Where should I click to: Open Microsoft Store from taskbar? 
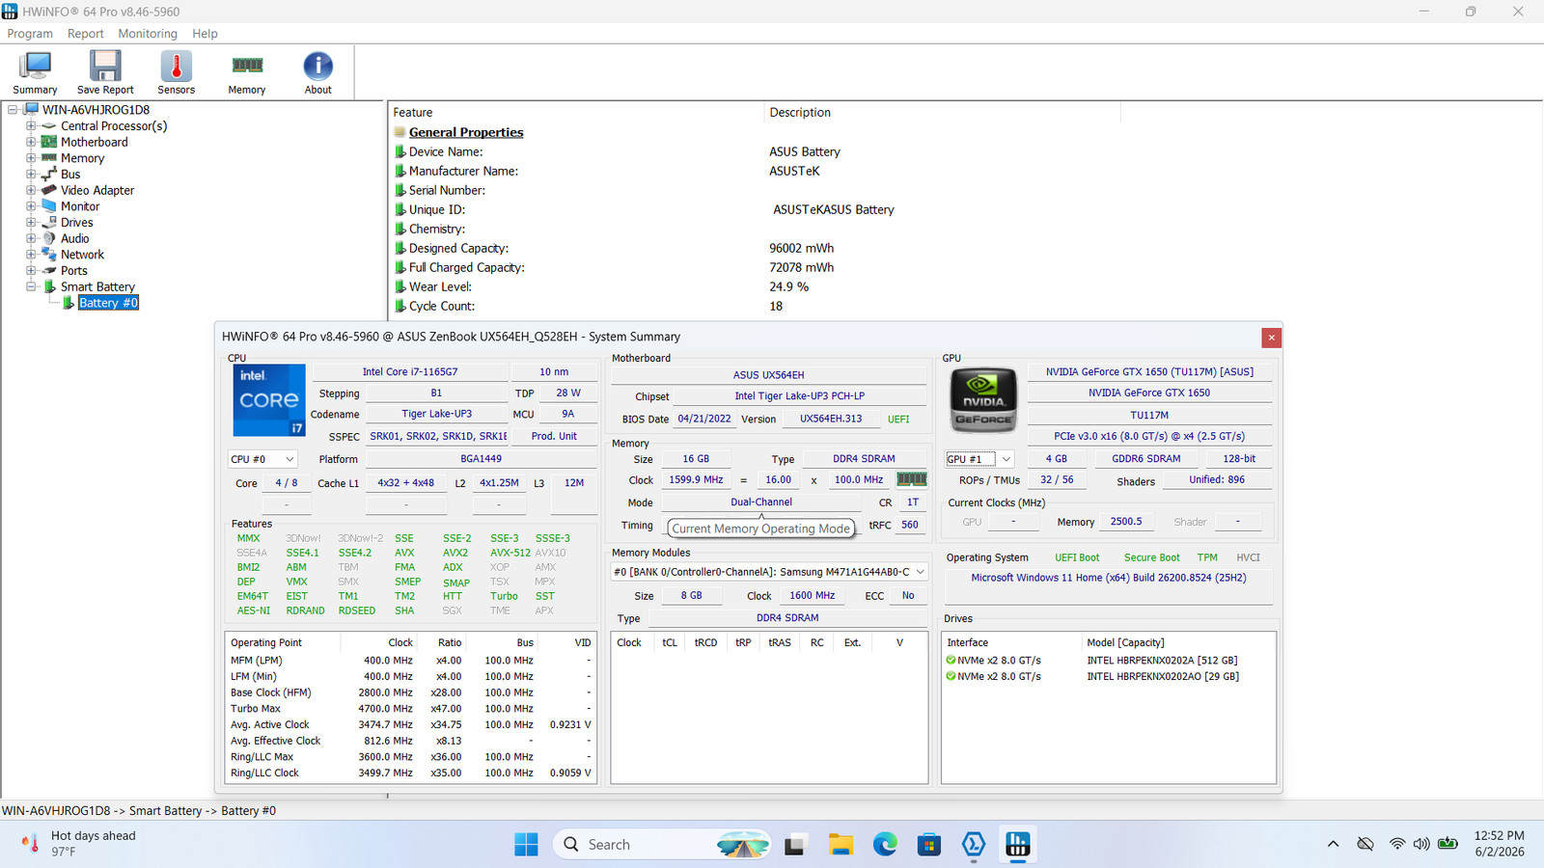929,845
